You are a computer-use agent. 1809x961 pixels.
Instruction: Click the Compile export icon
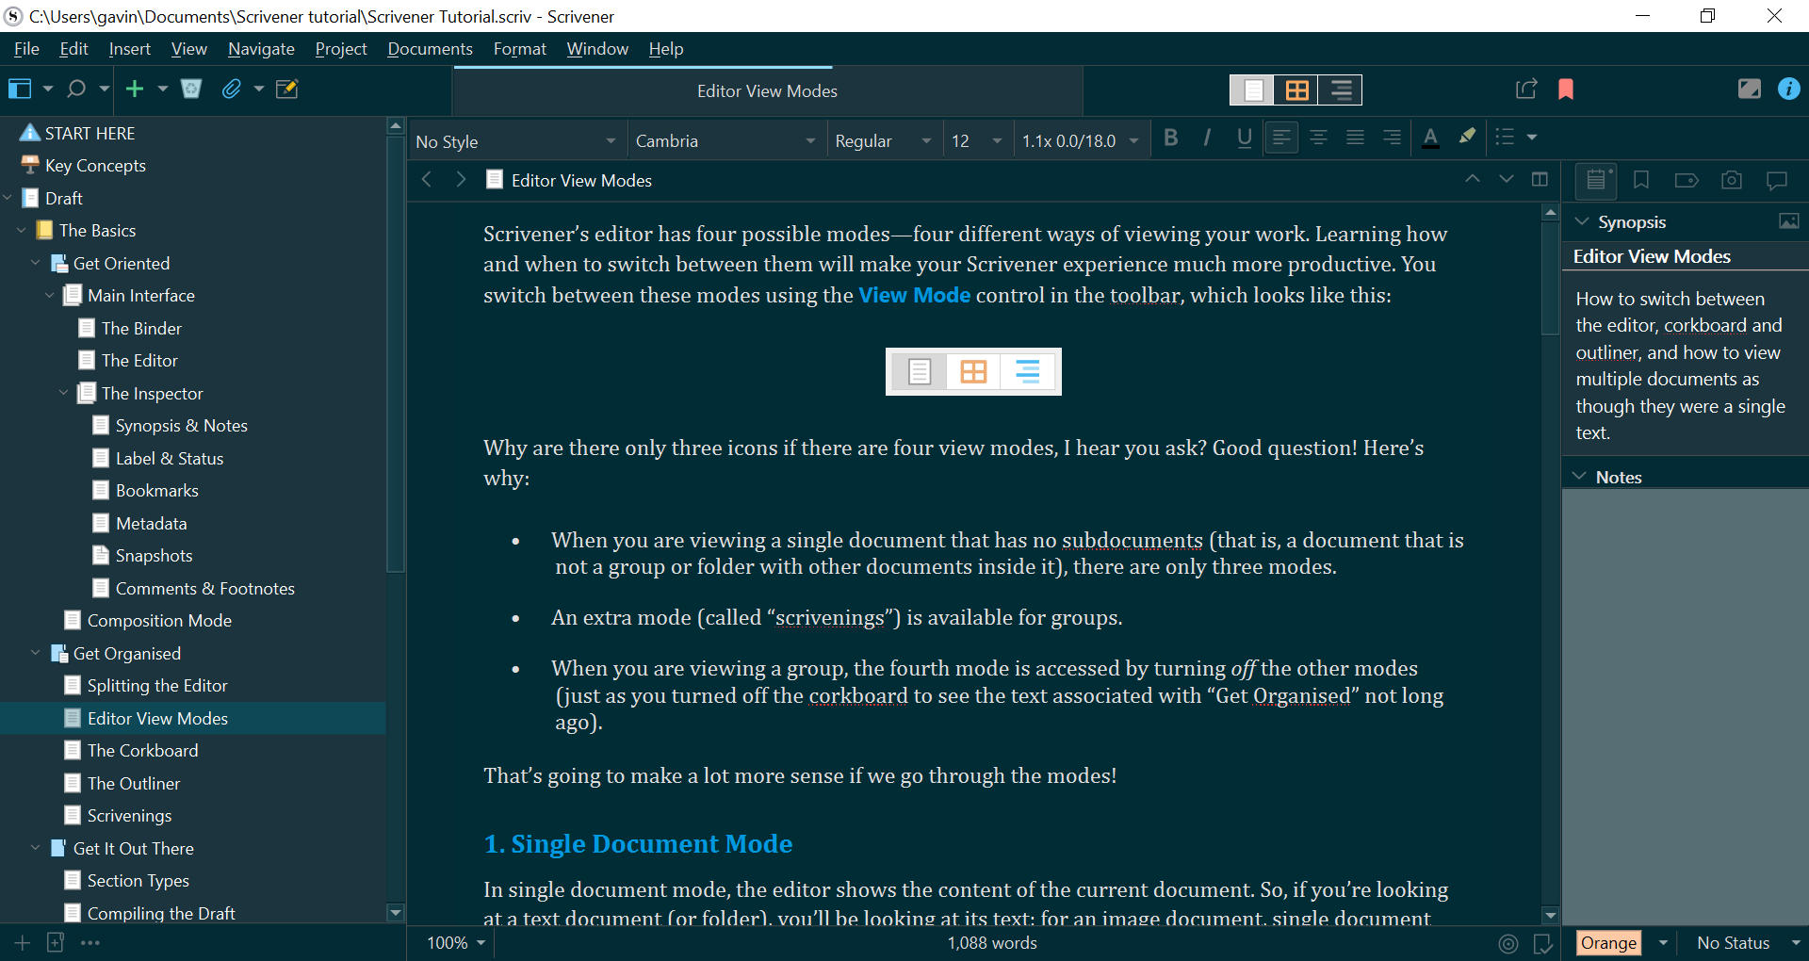tap(1526, 89)
